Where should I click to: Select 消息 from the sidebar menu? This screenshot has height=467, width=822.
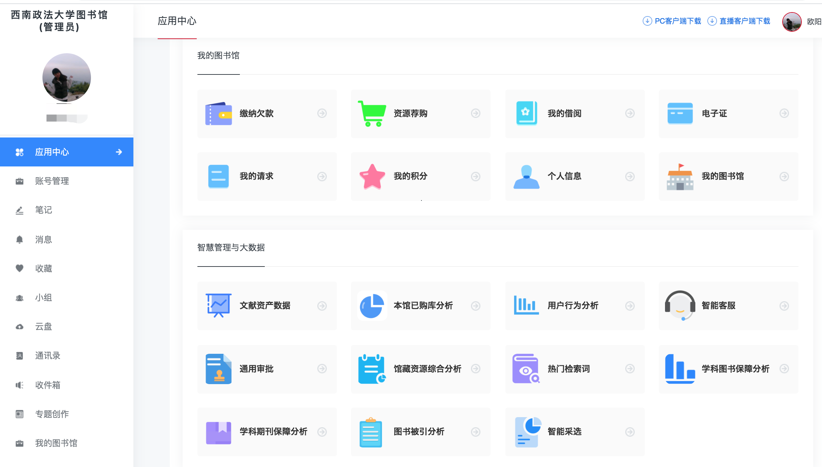coord(43,240)
